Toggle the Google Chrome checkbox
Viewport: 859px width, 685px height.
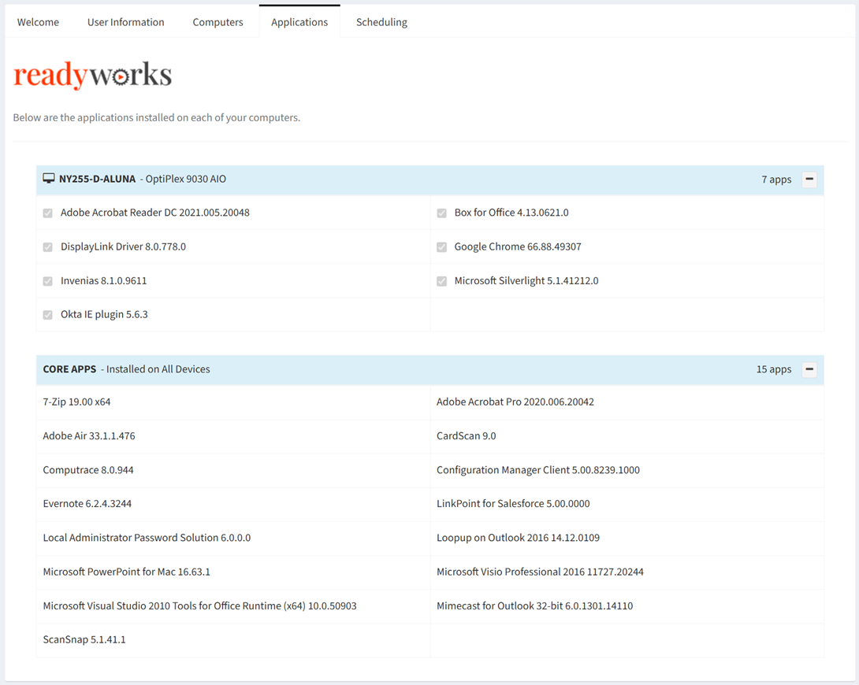441,246
